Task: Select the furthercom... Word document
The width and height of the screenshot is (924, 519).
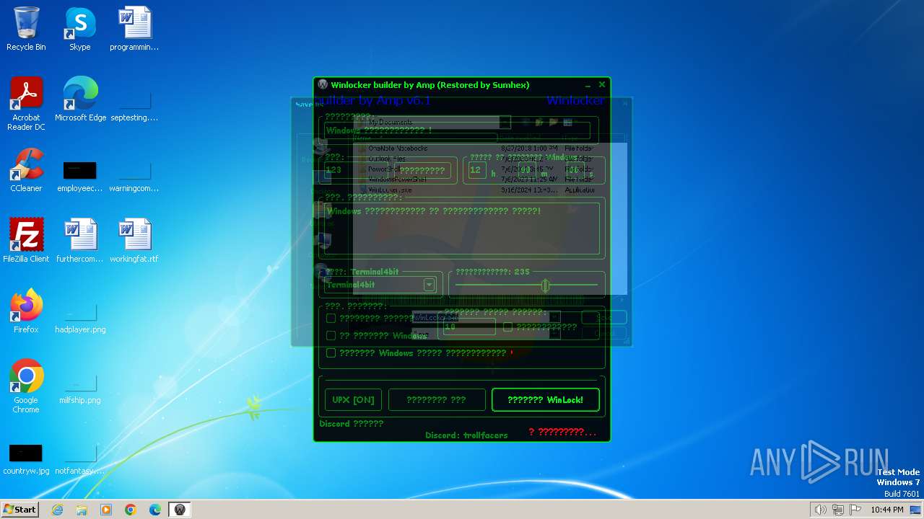Action: click(80, 240)
